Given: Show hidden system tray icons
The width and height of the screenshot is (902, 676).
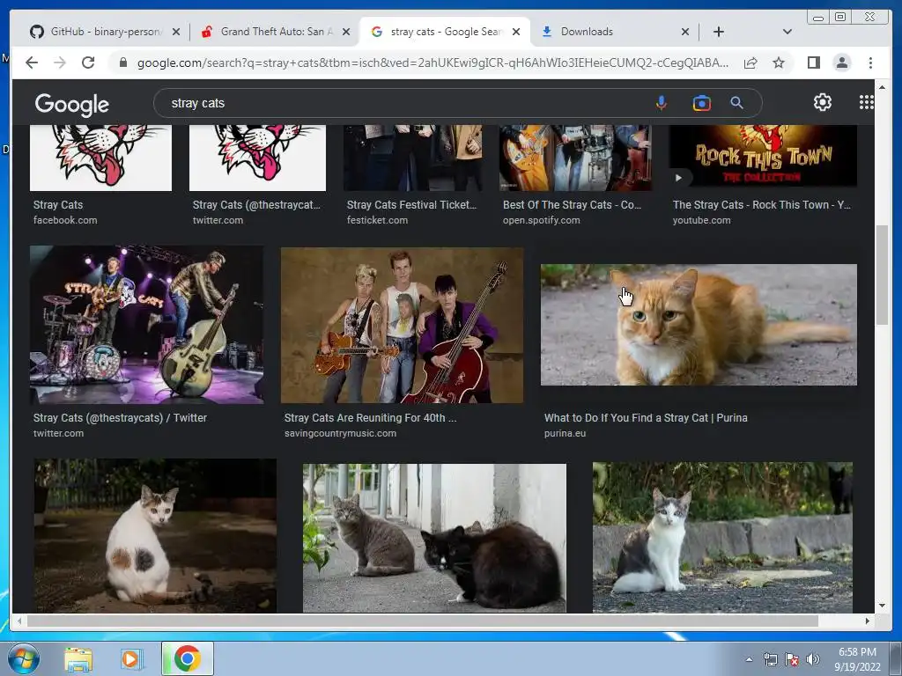Looking at the screenshot, I should point(749,659).
